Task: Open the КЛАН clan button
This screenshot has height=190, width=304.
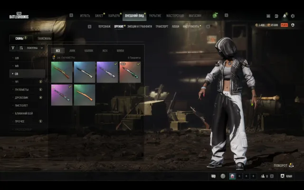Action: coord(286,176)
